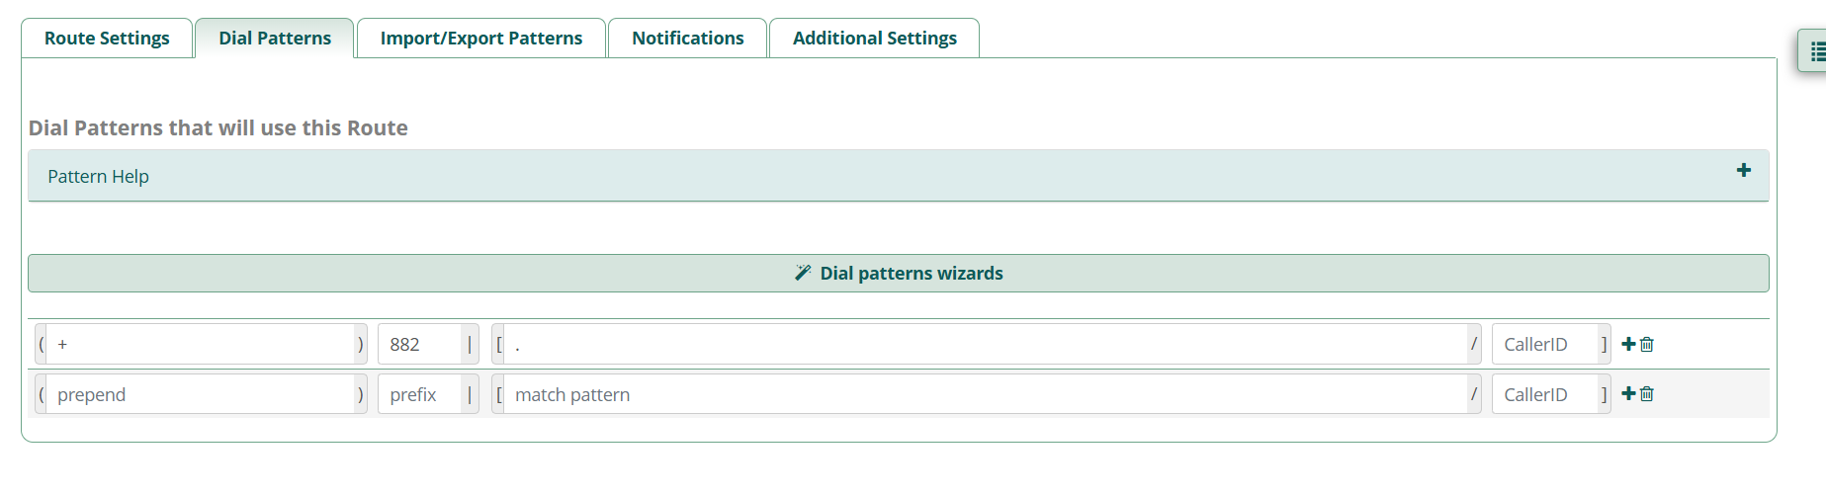Open the Additional Settings tab
Image resolution: width=1826 pixels, height=496 pixels.
[875, 39]
